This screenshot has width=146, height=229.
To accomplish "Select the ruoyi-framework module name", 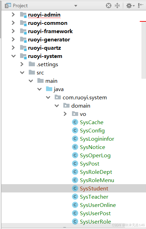I will pos(51,31).
